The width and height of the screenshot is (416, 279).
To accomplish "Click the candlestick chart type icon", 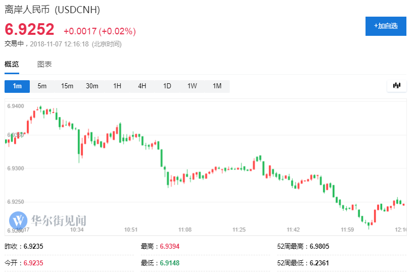I will click(x=397, y=86).
